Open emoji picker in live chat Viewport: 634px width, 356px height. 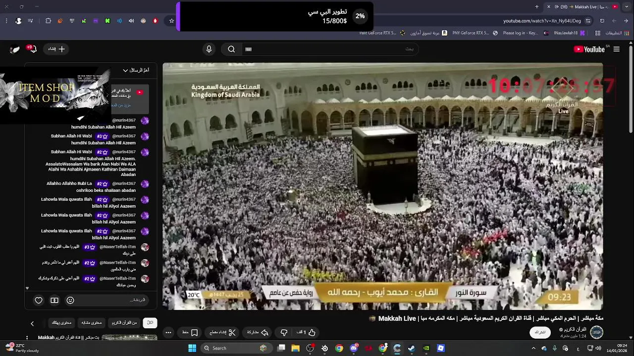tap(70, 300)
